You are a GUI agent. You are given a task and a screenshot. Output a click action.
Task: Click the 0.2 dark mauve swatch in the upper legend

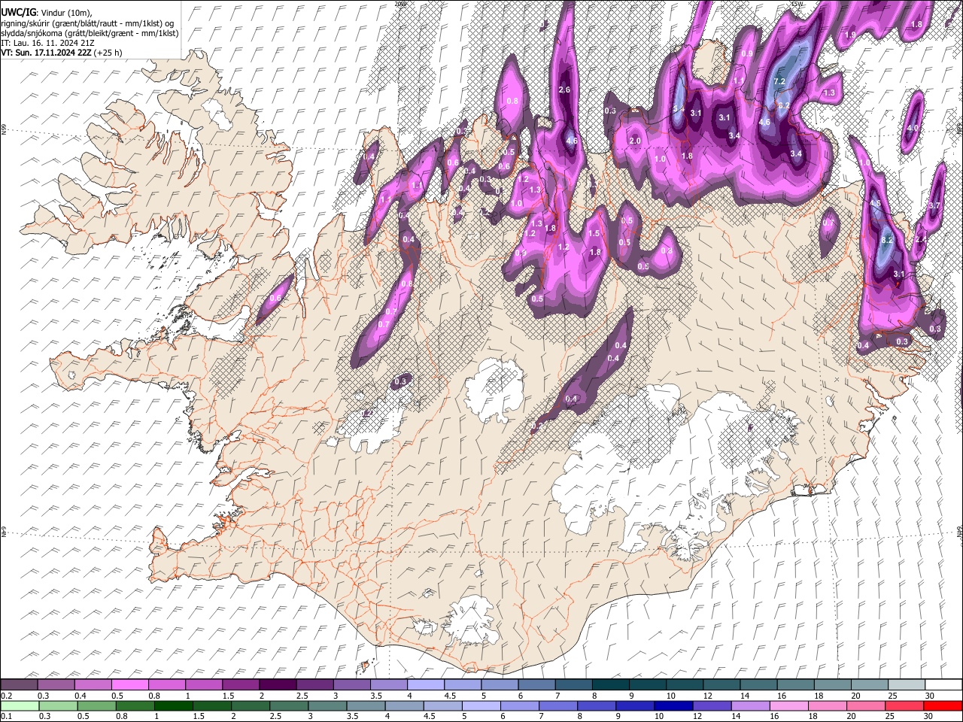(x=19, y=684)
